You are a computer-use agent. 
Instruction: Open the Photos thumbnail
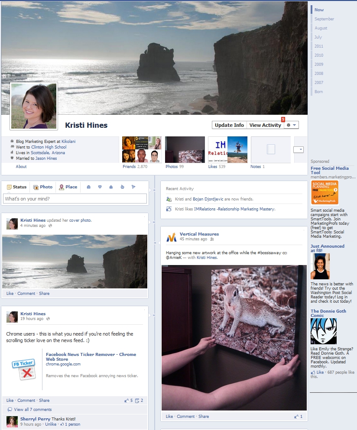[x=185, y=149]
